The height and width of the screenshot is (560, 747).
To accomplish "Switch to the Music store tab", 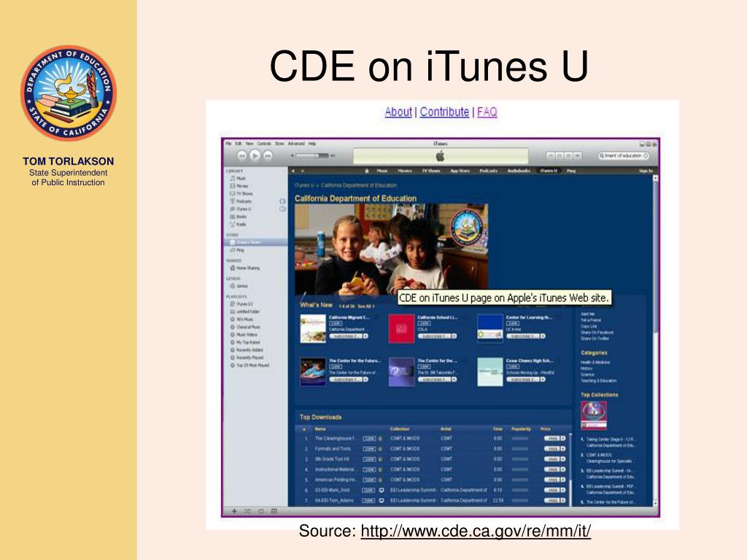I will coord(382,171).
